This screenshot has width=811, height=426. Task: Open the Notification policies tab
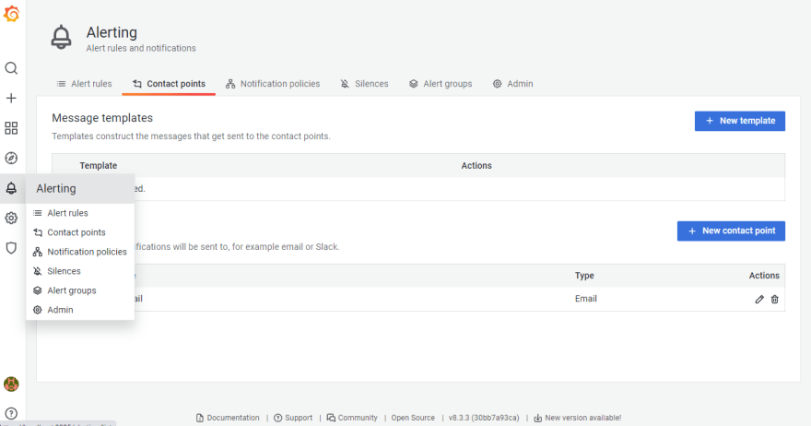click(273, 84)
